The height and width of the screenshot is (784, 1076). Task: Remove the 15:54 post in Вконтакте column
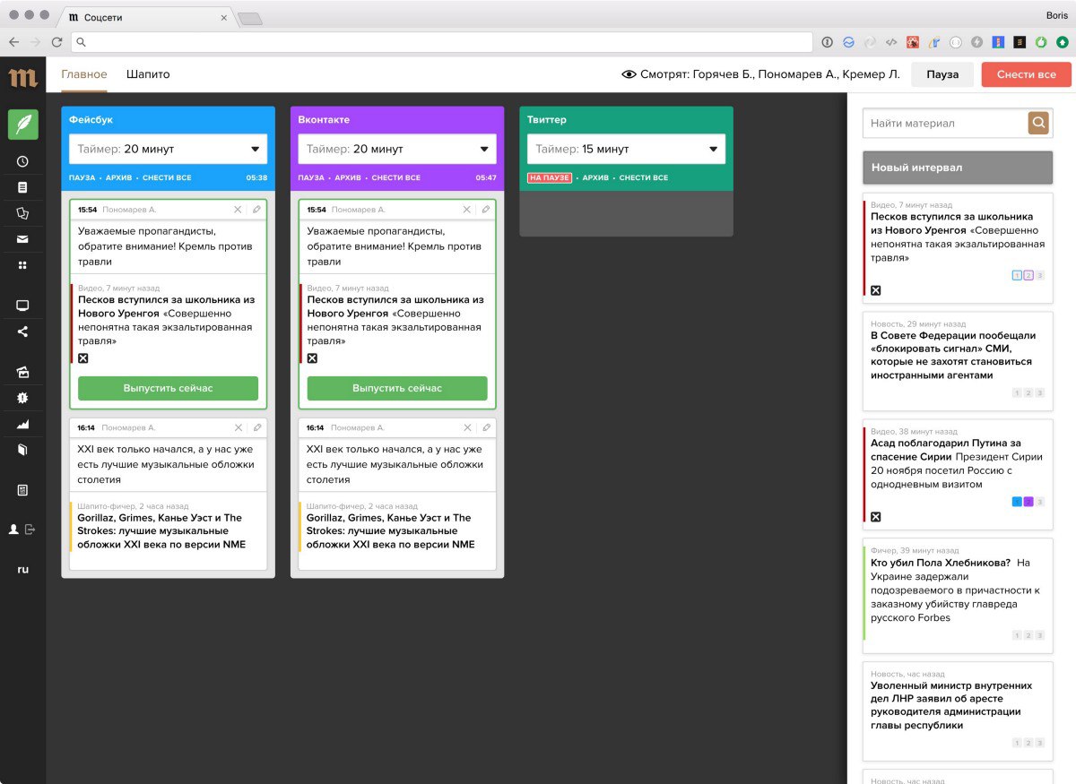tap(467, 210)
